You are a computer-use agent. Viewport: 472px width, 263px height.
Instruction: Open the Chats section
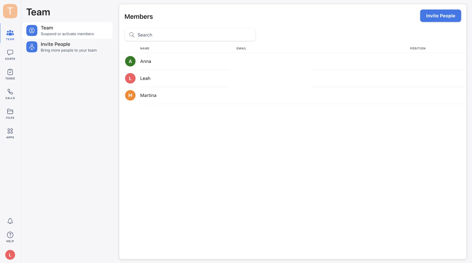pyautogui.click(x=10, y=54)
